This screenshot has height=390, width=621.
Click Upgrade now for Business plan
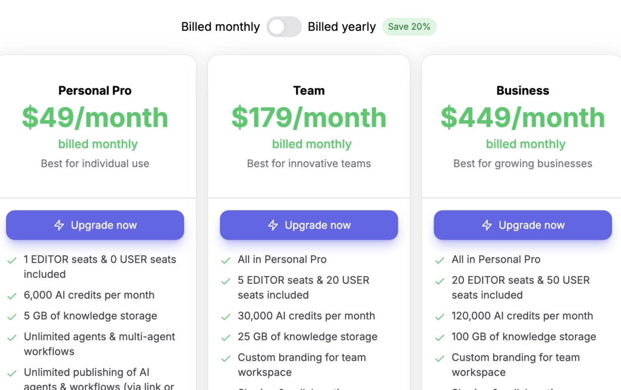tap(523, 225)
